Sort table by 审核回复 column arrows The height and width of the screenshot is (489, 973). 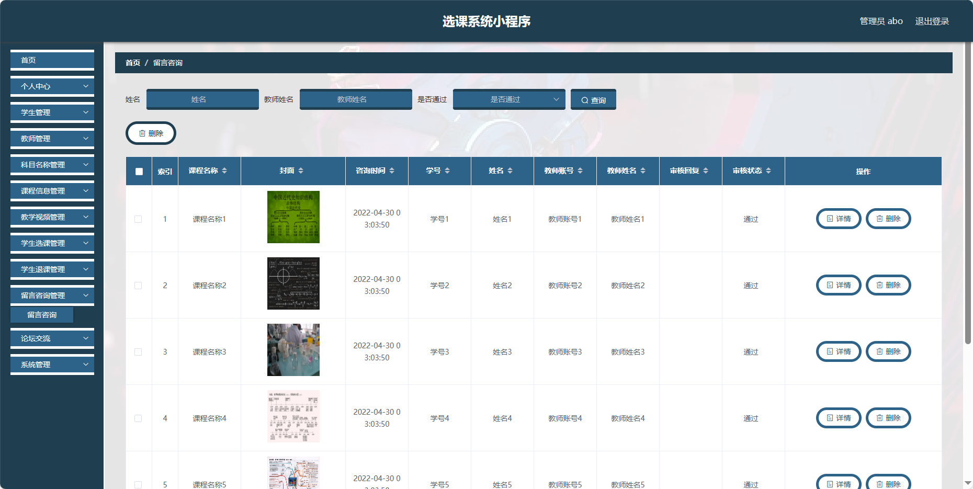tap(706, 170)
